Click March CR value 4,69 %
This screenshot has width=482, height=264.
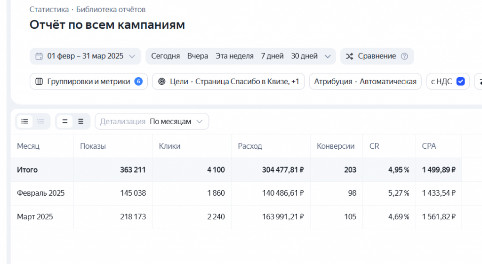pos(399,216)
